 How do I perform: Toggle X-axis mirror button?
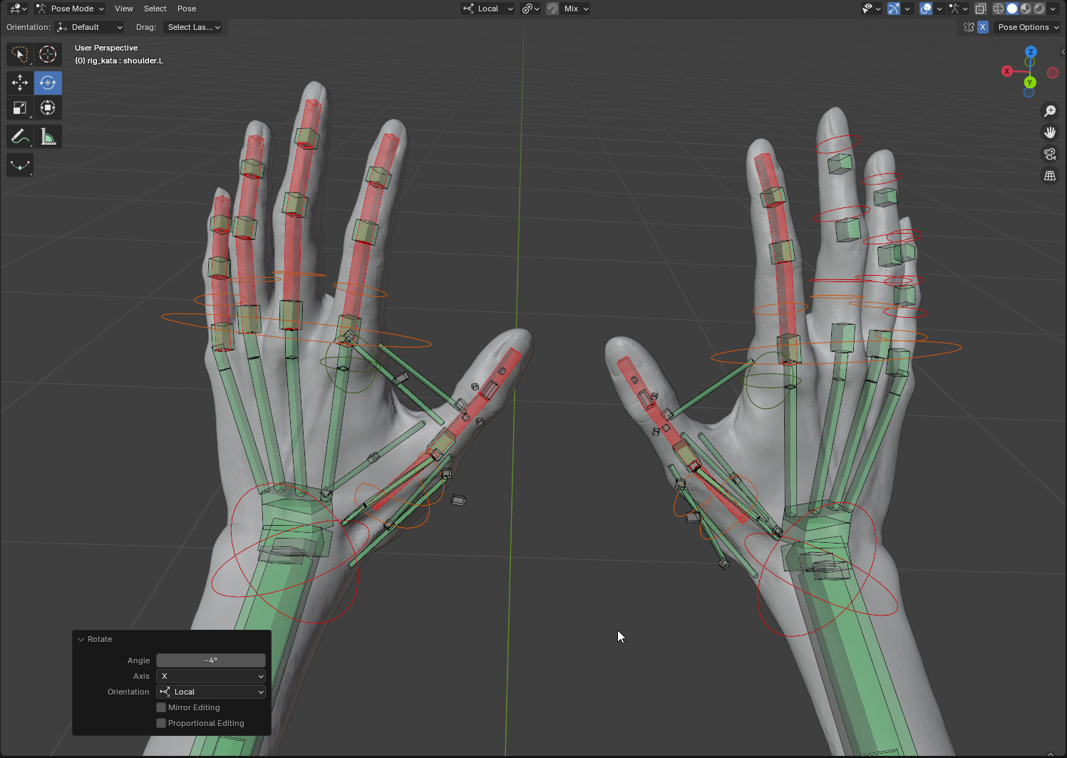(983, 27)
